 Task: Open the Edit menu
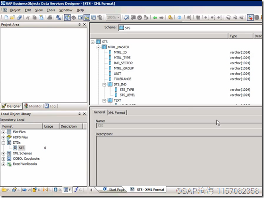[28, 10]
